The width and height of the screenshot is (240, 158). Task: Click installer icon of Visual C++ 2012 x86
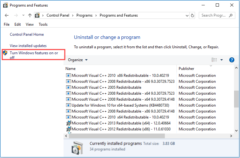69,129
